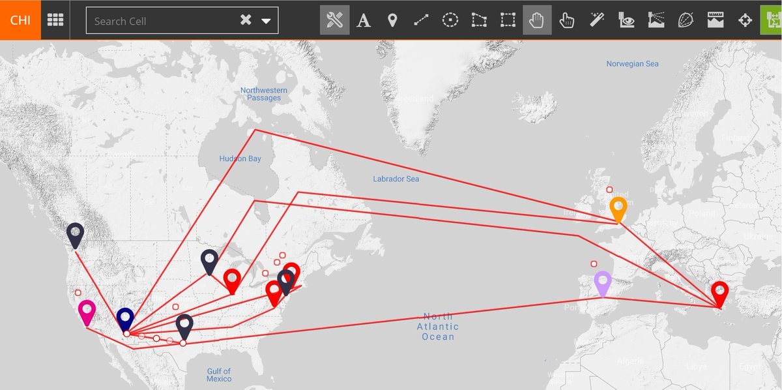Pick the rectangle selection tool
The image size is (782, 390).
coord(508,20)
